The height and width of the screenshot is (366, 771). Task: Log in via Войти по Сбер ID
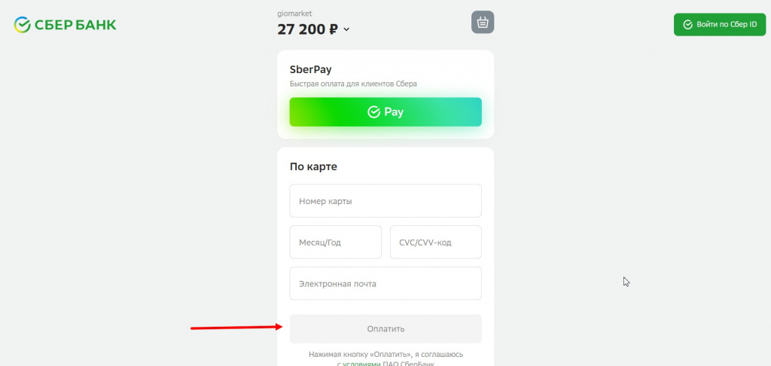click(719, 25)
